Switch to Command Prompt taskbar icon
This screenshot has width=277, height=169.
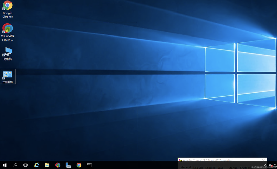[x=89, y=165]
